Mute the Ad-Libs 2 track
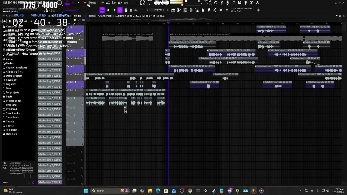Screen dimensions: 347x195 pyautogui.click(x=82, y=94)
